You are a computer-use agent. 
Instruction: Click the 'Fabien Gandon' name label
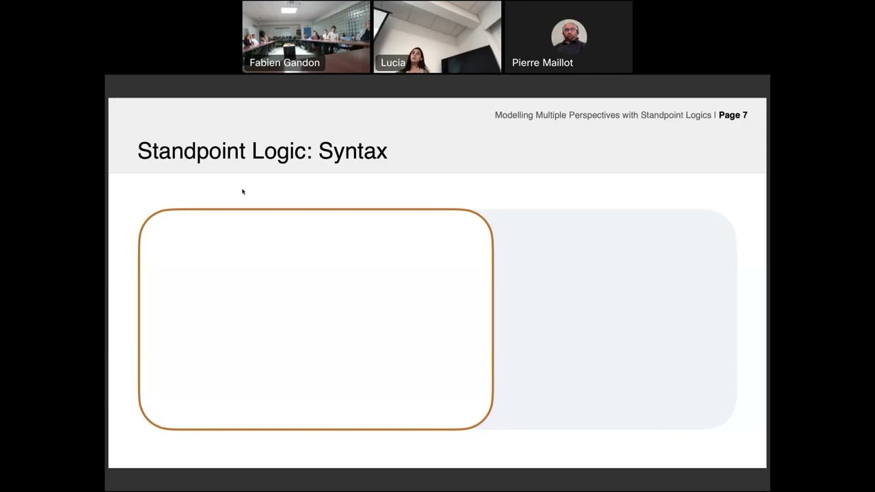[x=284, y=63]
